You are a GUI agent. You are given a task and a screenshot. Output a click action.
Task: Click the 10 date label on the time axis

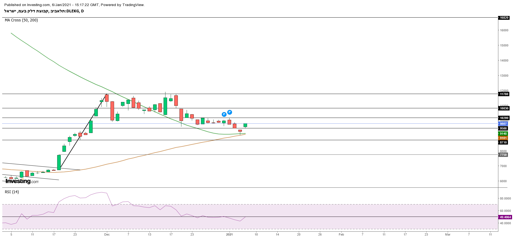256,234
